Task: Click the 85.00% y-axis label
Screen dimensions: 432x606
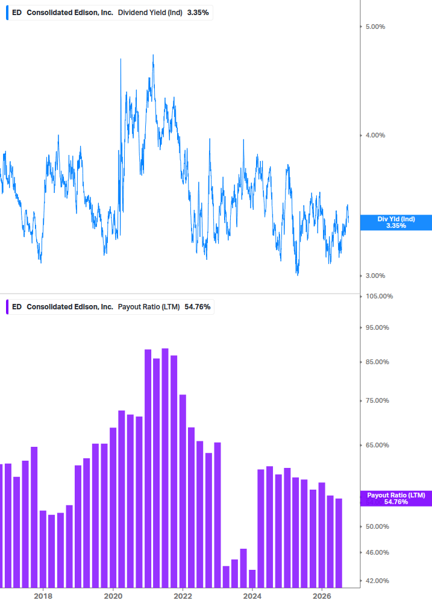Action: point(377,362)
